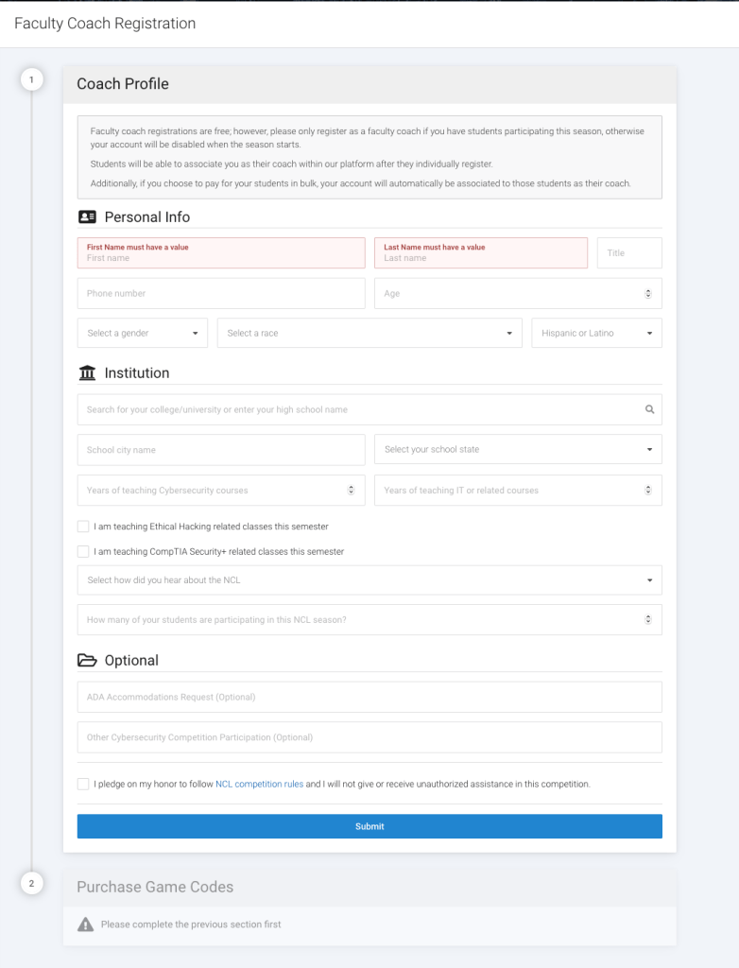Screen dimensions: 739x968
Task: Click the step 2 circle marker
Action: tap(31, 884)
